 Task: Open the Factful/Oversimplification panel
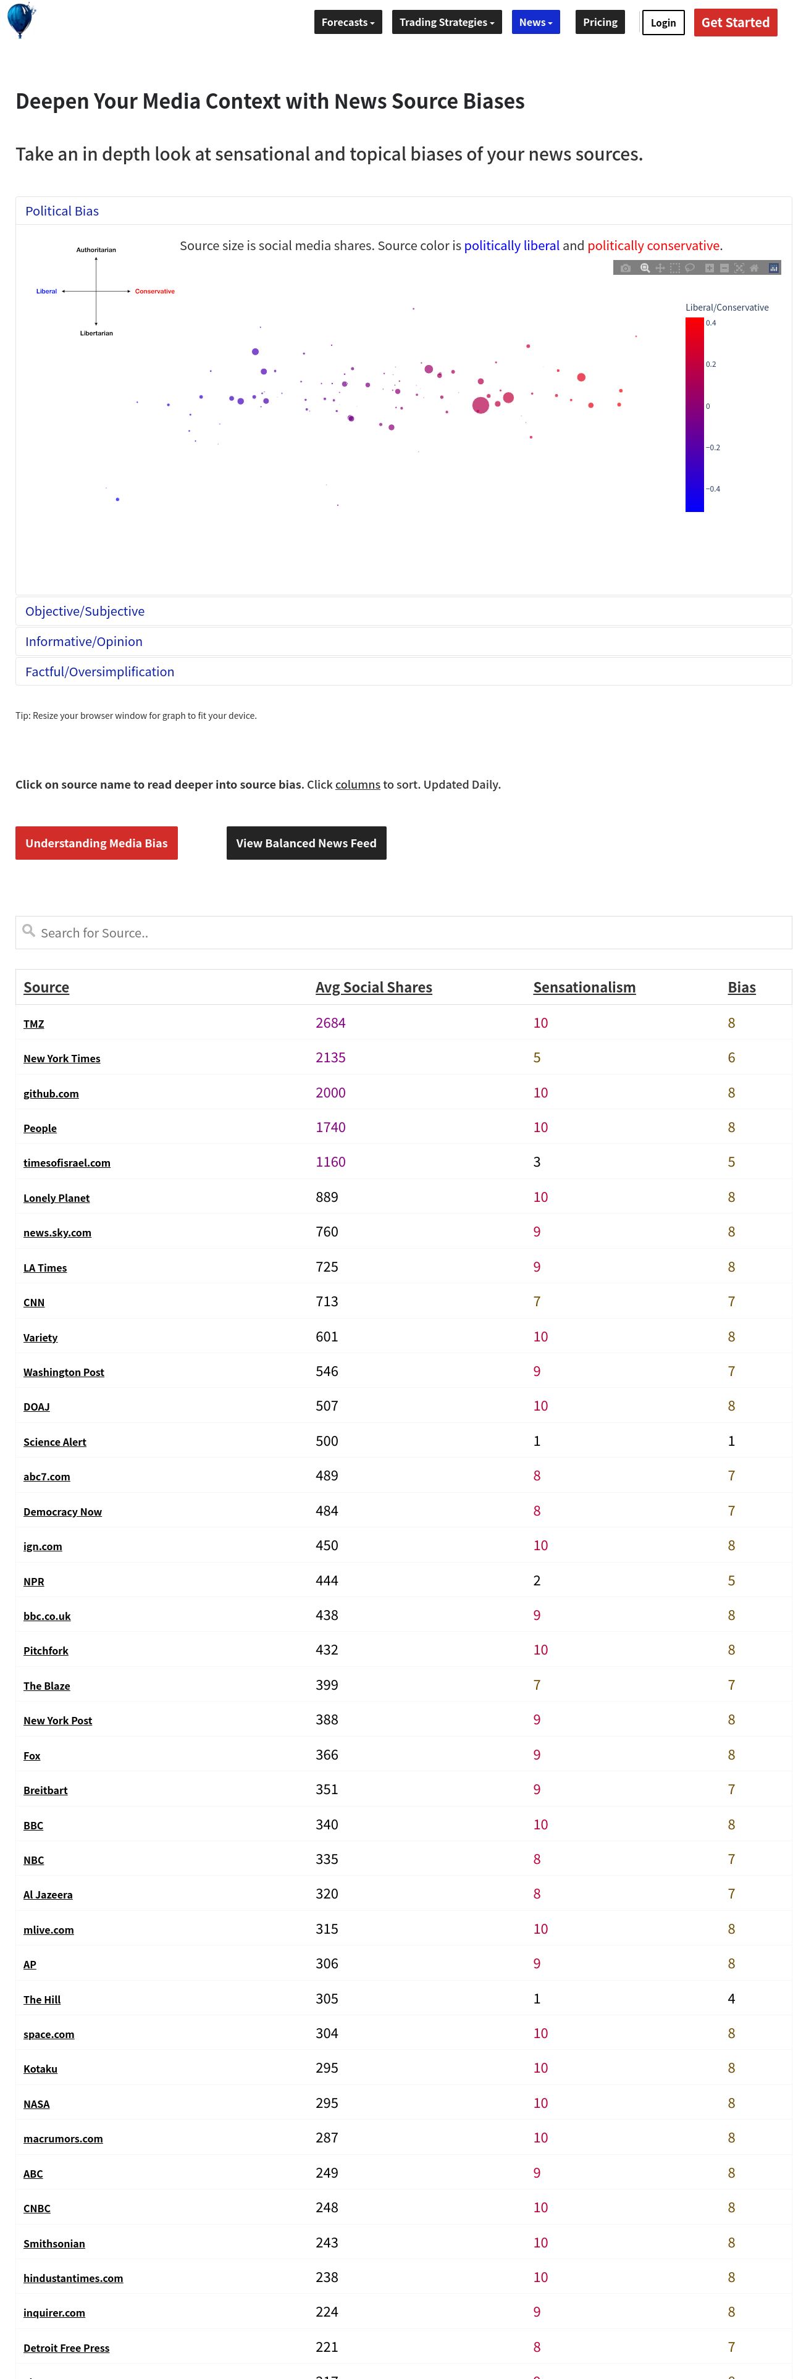(99, 673)
